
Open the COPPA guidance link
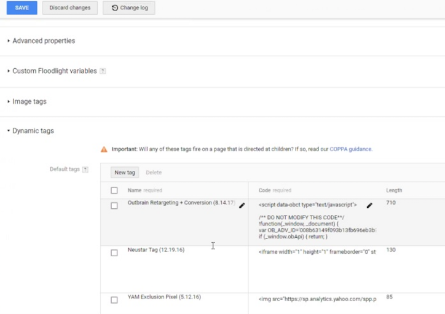pos(350,149)
